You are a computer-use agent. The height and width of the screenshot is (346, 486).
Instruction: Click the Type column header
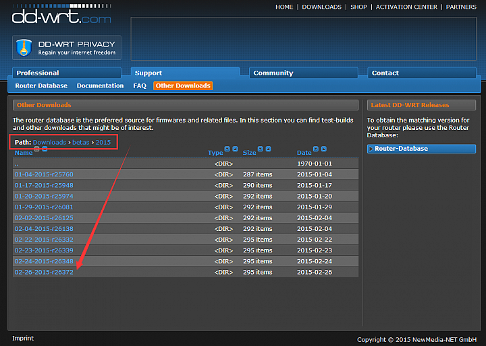point(215,152)
